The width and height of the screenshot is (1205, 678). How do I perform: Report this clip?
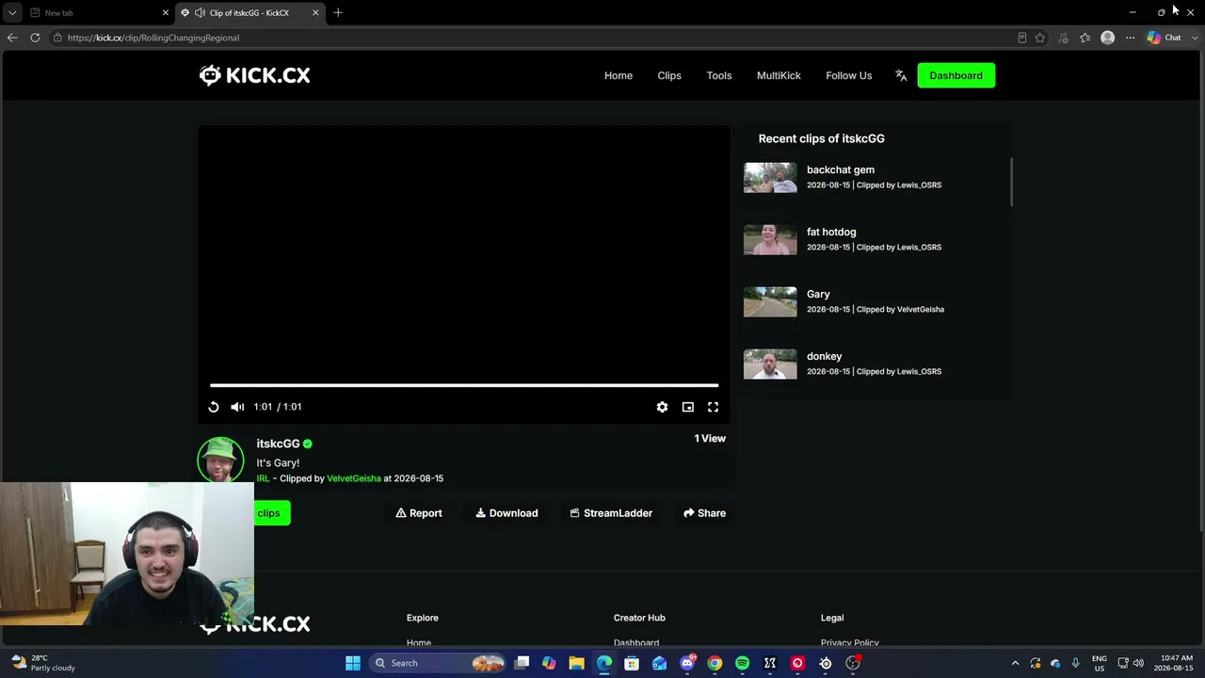point(419,513)
